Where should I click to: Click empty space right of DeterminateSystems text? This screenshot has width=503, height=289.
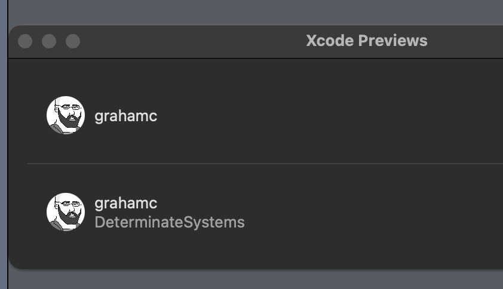click(370, 222)
